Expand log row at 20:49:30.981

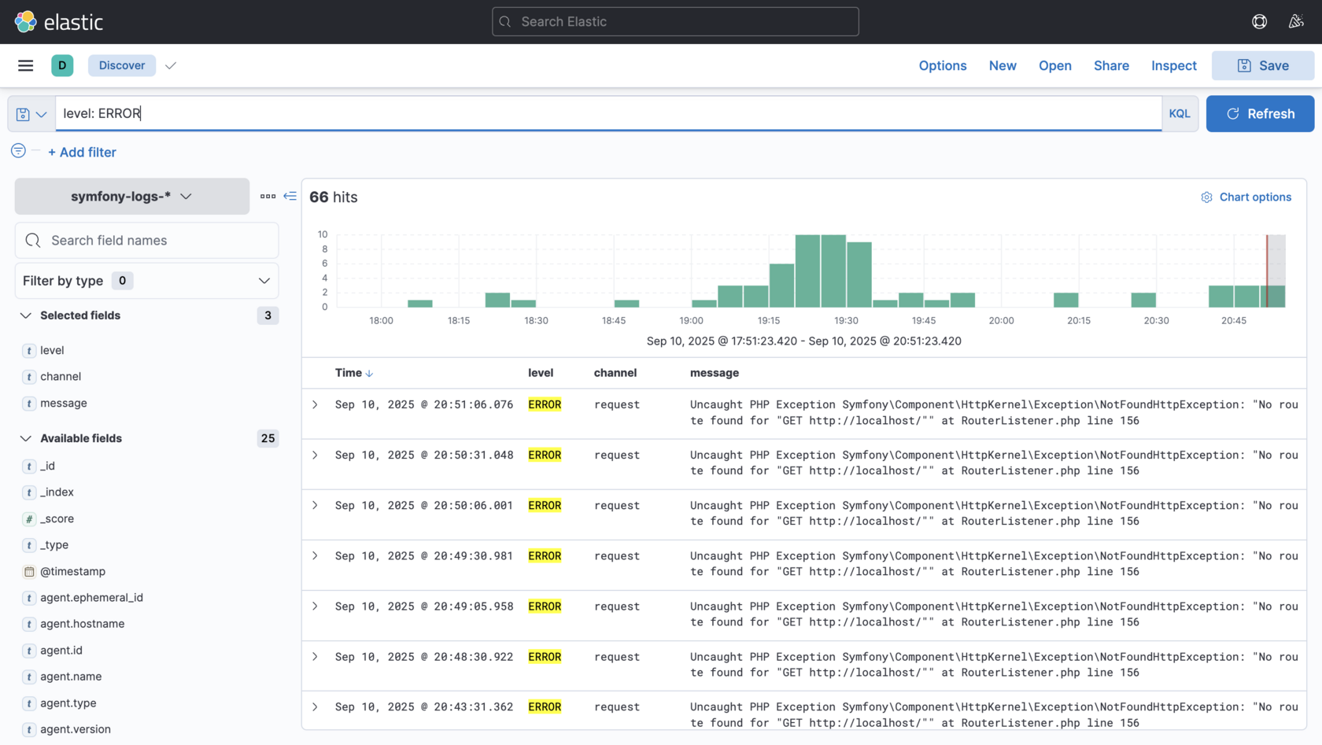(x=315, y=555)
